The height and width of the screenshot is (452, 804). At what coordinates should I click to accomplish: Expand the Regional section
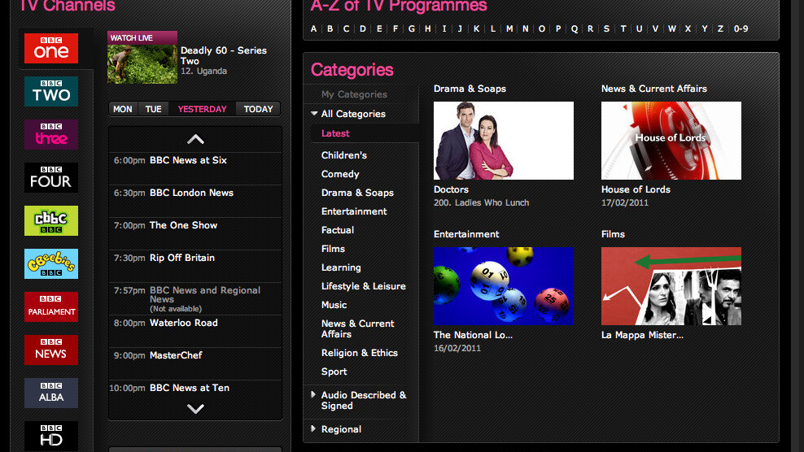[x=313, y=428]
